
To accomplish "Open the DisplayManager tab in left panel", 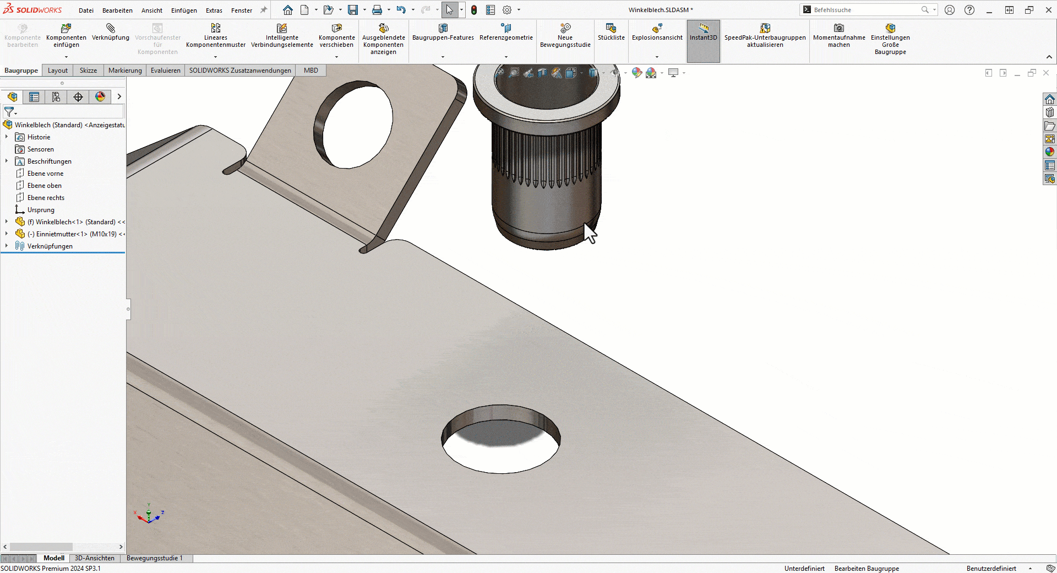I will [100, 97].
